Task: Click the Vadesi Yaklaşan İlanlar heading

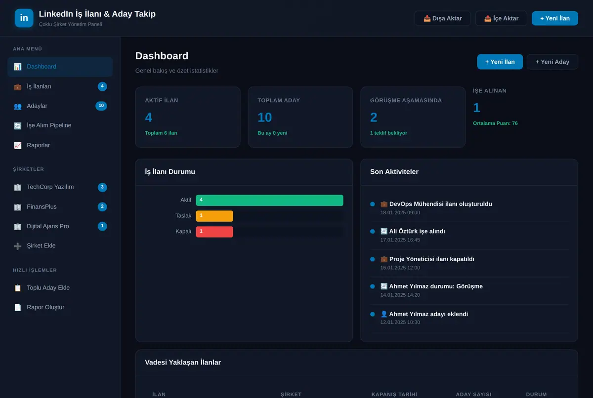Action: [183, 362]
